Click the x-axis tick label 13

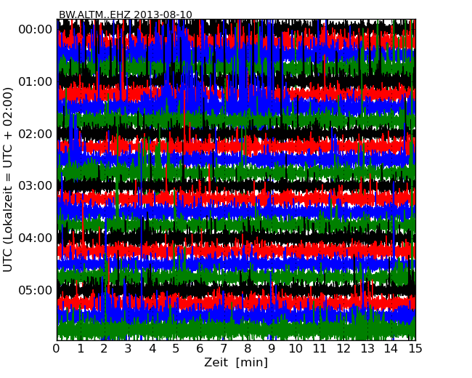coord(367,348)
